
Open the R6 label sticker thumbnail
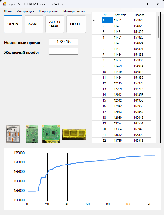[x=13, y=134]
